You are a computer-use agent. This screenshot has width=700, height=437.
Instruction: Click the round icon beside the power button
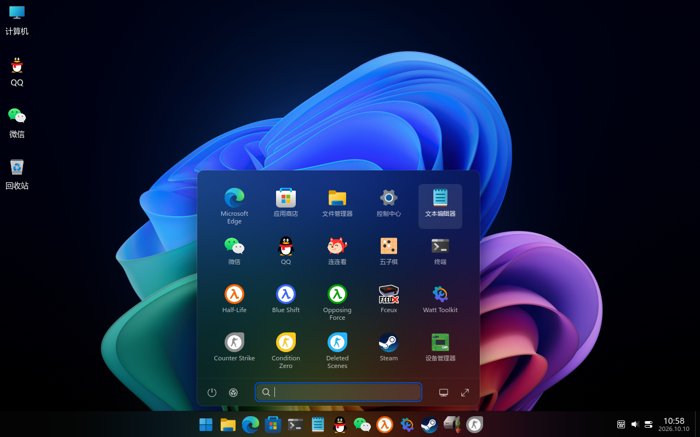233,392
